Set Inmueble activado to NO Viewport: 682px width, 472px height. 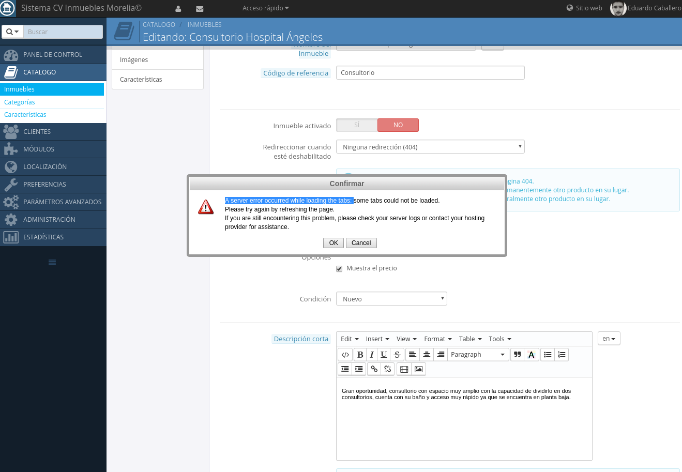click(398, 125)
